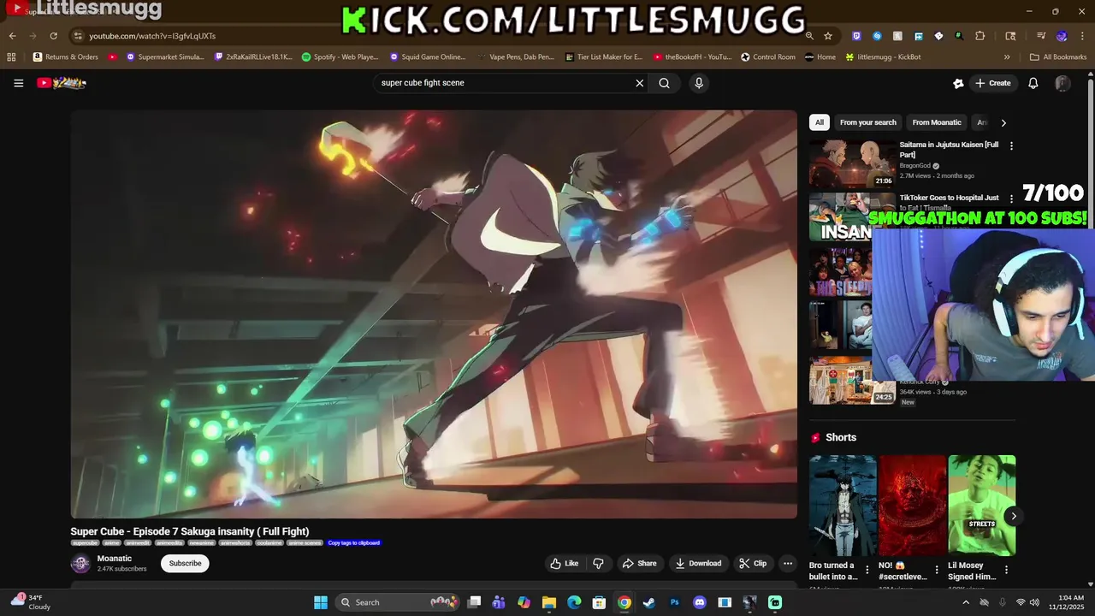Open YouTube notifications bell

click(1033, 83)
